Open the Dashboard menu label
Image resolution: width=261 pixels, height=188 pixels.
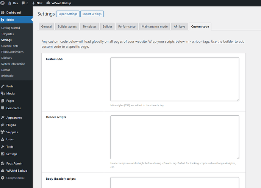click(14, 12)
